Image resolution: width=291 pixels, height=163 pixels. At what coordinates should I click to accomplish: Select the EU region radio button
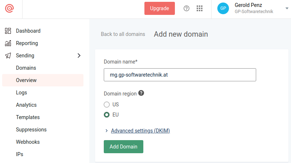[107, 115]
